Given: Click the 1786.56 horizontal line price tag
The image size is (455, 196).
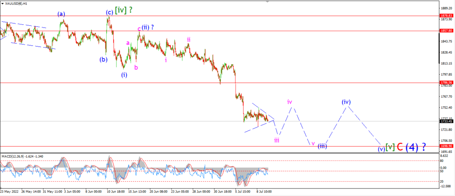Looking at the screenshot, I should pos(446,83).
